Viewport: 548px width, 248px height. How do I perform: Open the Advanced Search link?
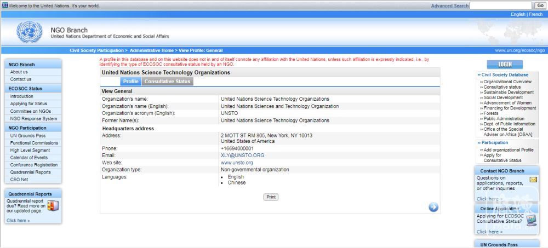[449, 5]
